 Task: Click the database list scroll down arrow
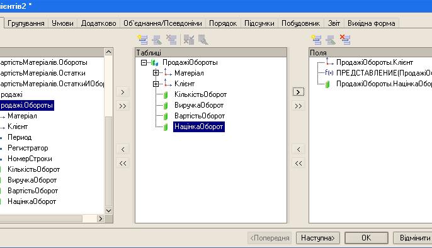pyautogui.click(x=108, y=211)
